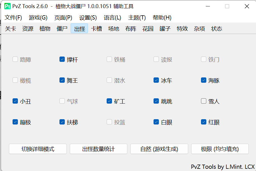Uncheck the 小丑 checkbox
This screenshot has height=171, width=256.
click(x=15, y=101)
